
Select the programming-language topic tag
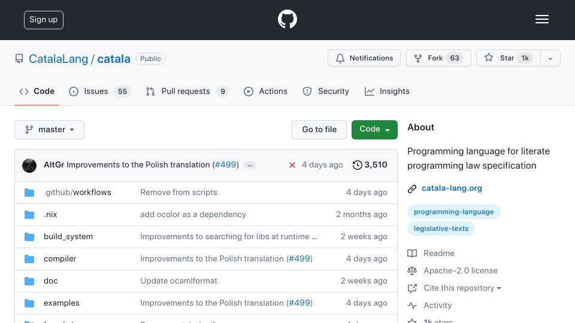click(x=453, y=212)
